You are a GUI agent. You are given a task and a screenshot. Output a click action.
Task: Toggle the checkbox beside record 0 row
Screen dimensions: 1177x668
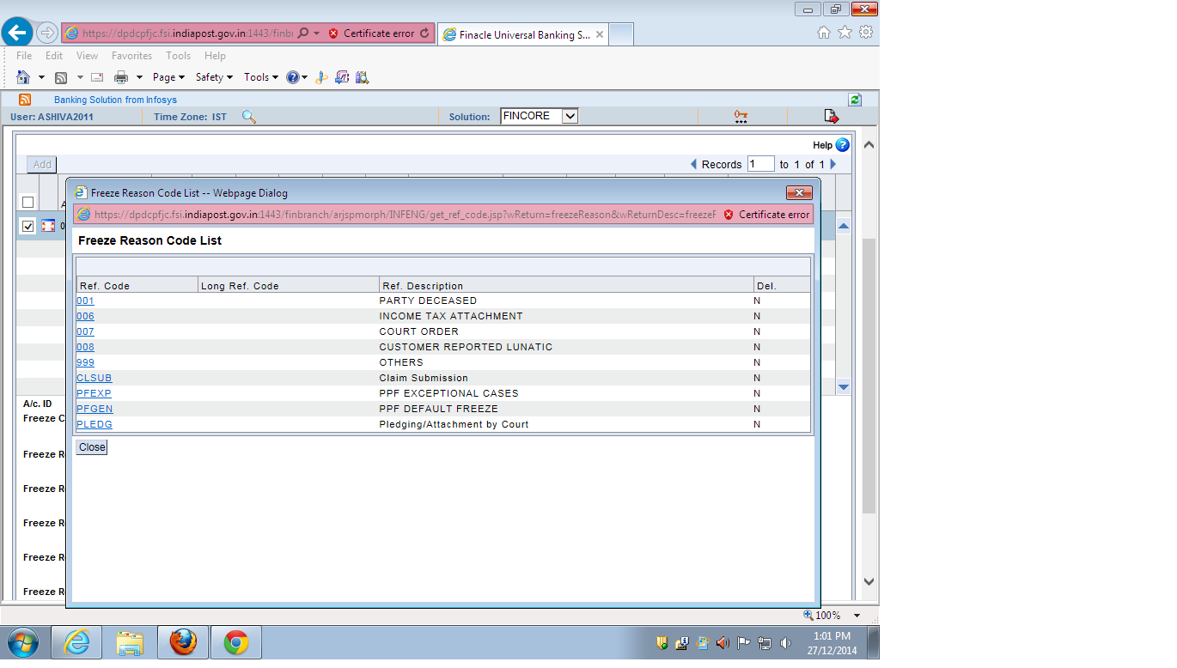pyautogui.click(x=27, y=226)
